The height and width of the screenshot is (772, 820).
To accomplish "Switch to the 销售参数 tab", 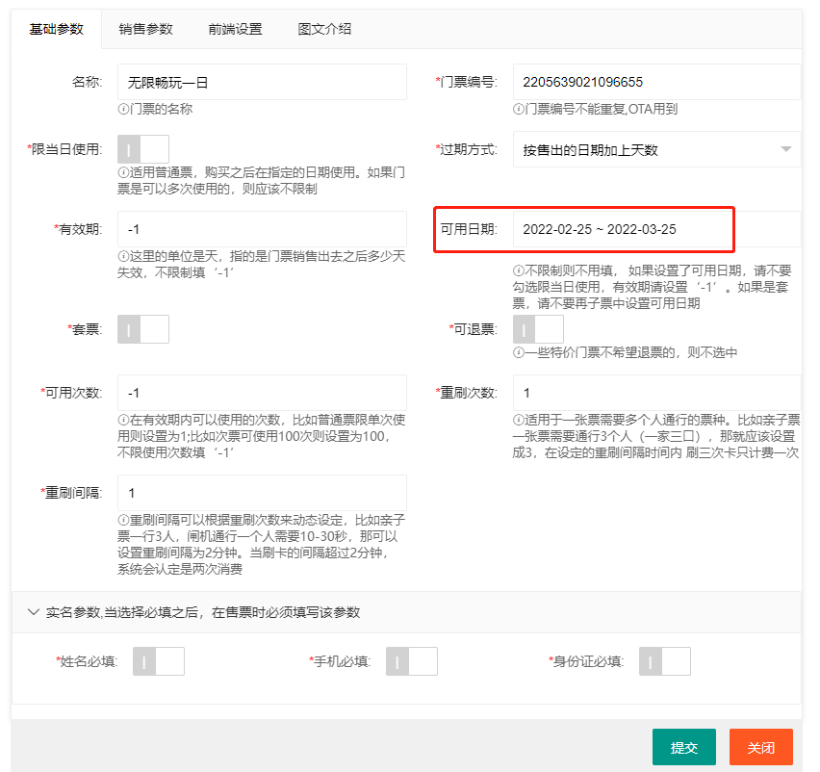I will [145, 30].
